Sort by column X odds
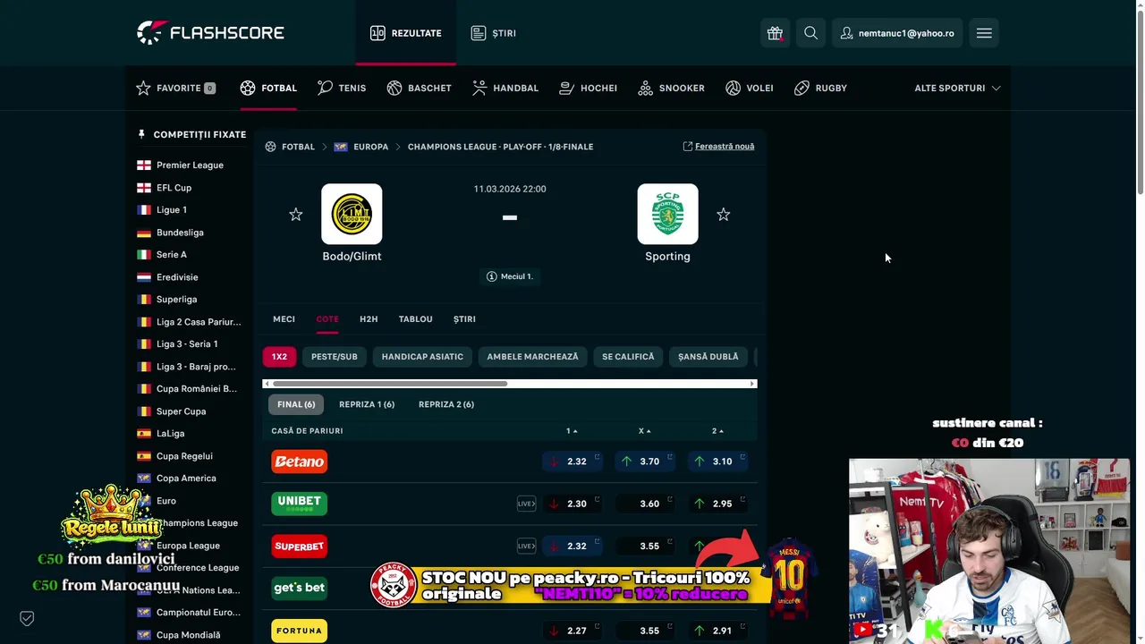Image resolution: width=1145 pixels, height=644 pixels. click(644, 431)
